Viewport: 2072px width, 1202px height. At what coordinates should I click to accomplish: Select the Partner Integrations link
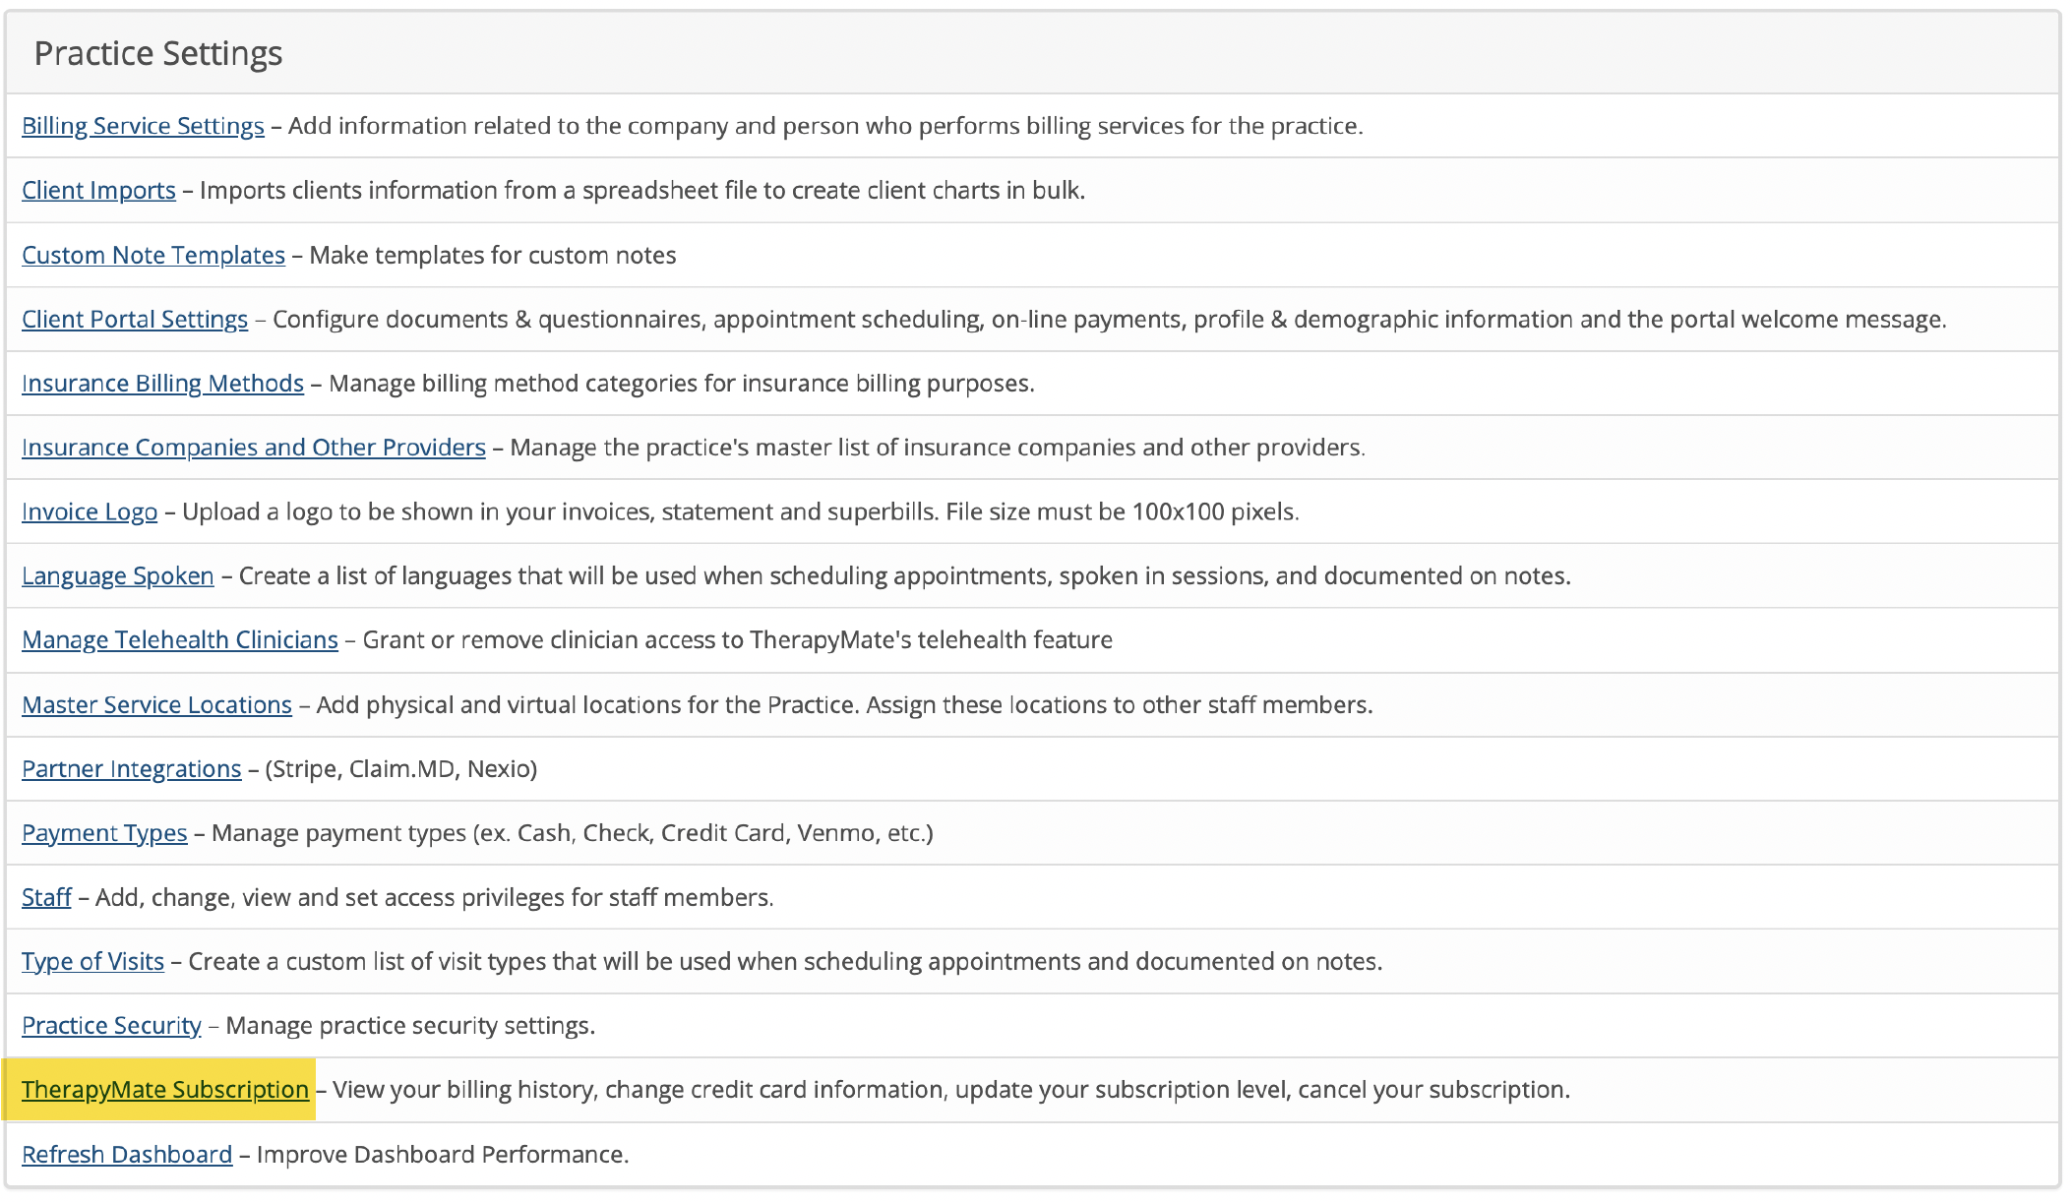click(132, 768)
